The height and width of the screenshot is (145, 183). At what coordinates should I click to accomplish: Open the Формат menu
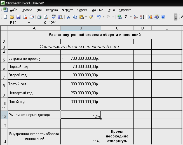click(x=67, y=10)
